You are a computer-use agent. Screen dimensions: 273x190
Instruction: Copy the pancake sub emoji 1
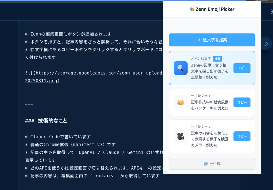[242, 102]
